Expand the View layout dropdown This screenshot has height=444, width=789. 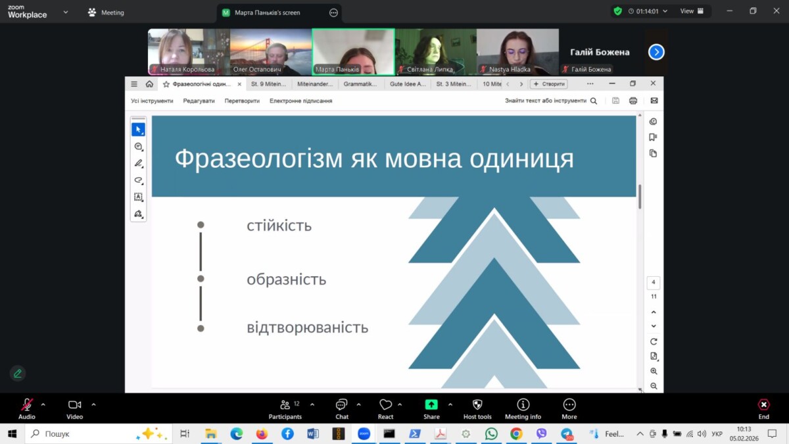point(691,11)
